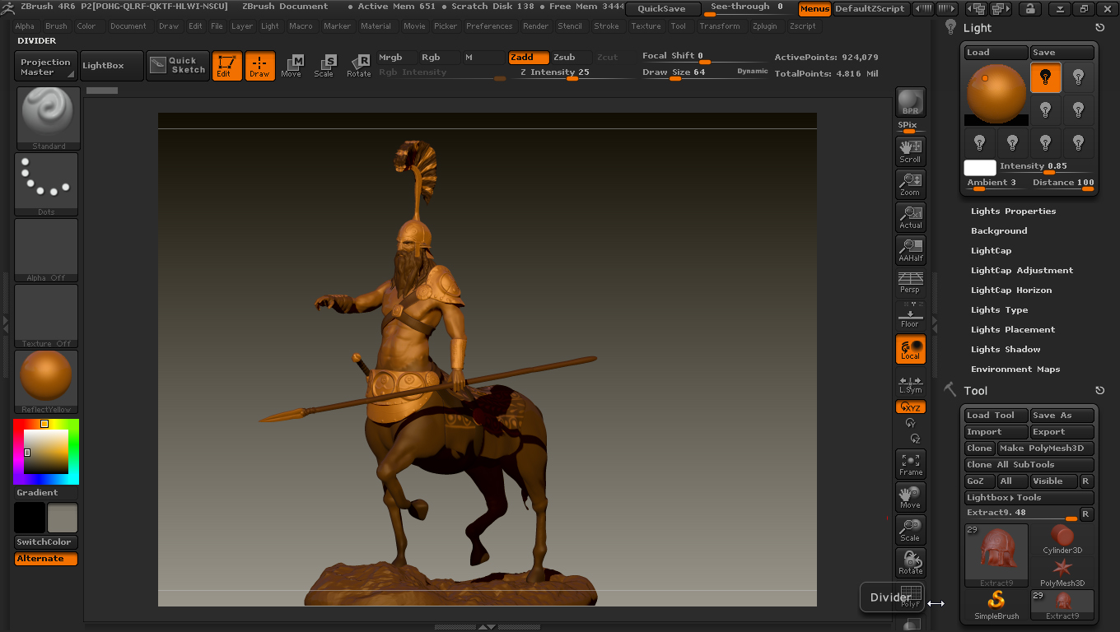Image resolution: width=1120 pixels, height=632 pixels.
Task: Click the Rotate view icon on right shelf
Action: click(910, 563)
